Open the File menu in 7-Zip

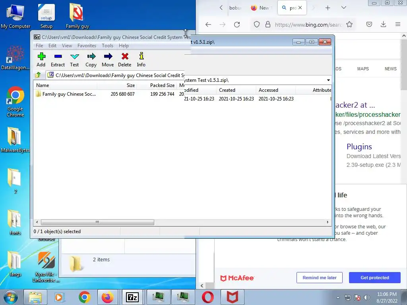pos(39,46)
